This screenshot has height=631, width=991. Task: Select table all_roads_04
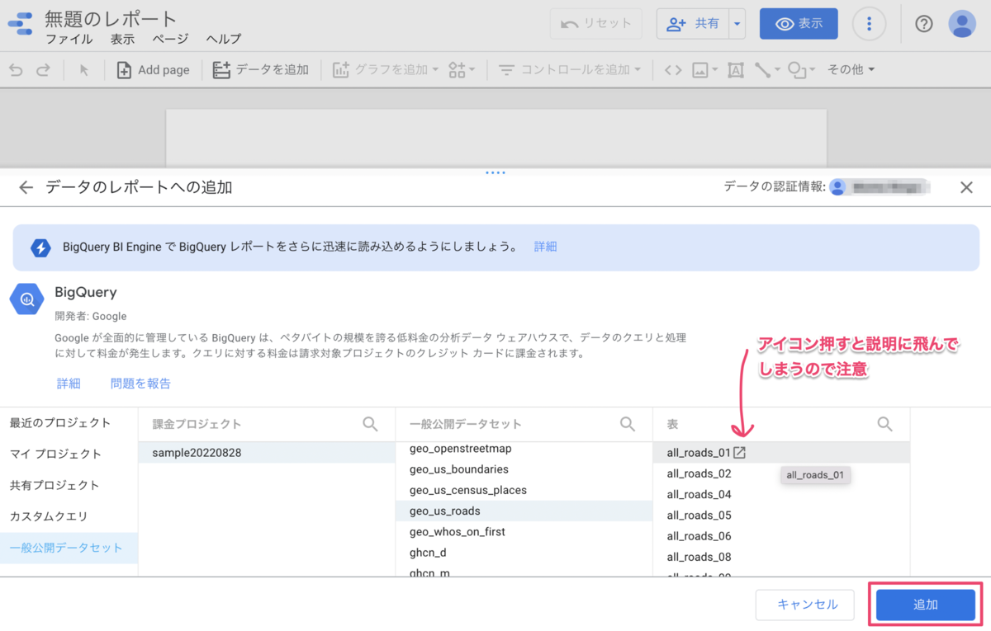pyautogui.click(x=781, y=494)
